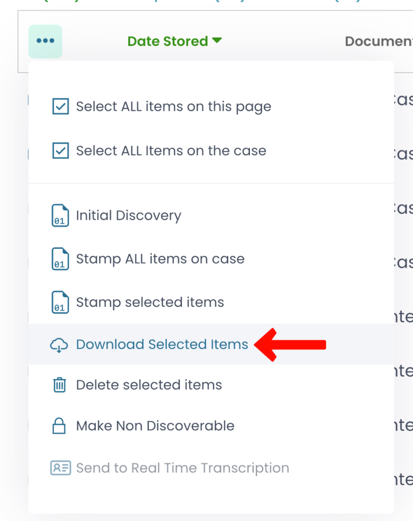Click the Stamp selected items document icon
This screenshot has width=413, height=521.
click(x=60, y=302)
